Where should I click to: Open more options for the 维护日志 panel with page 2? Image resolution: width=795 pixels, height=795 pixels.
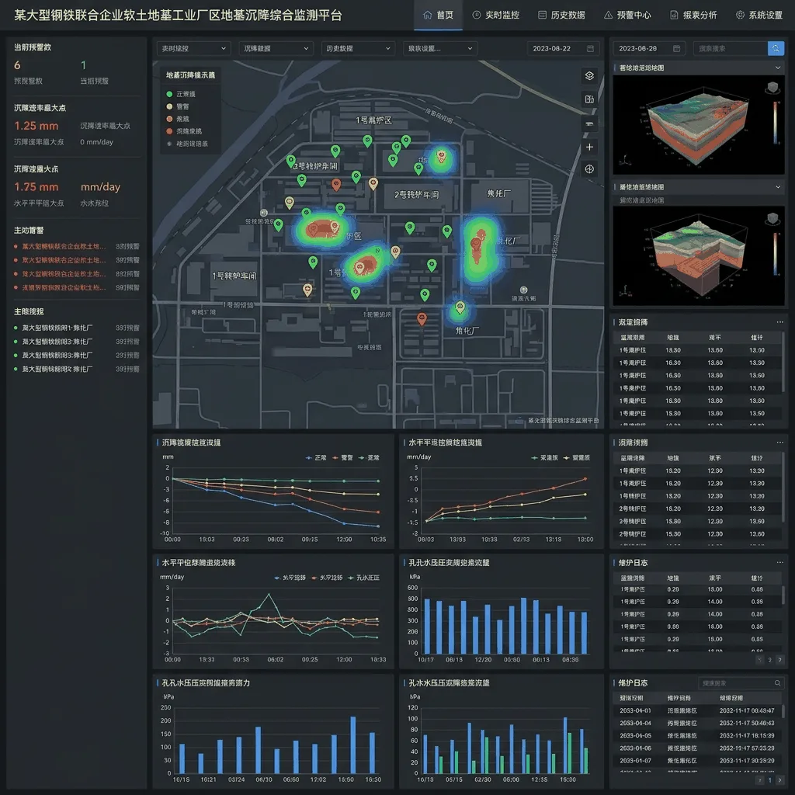click(x=779, y=562)
